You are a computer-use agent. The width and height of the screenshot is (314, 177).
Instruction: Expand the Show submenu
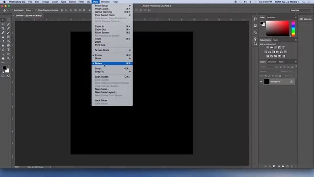pyautogui.click(x=112, y=59)
